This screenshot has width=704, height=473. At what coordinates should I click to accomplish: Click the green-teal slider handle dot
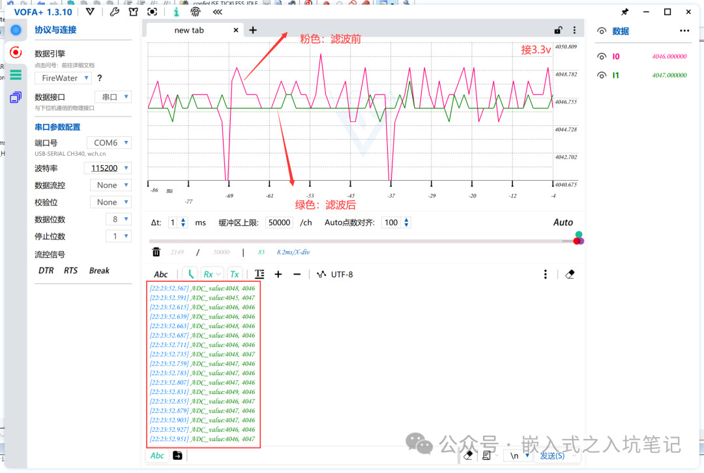point(579,234)
